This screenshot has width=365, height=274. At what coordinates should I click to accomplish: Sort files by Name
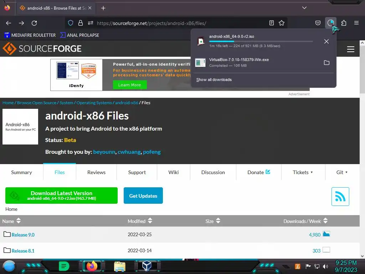[x=11, y=221]
